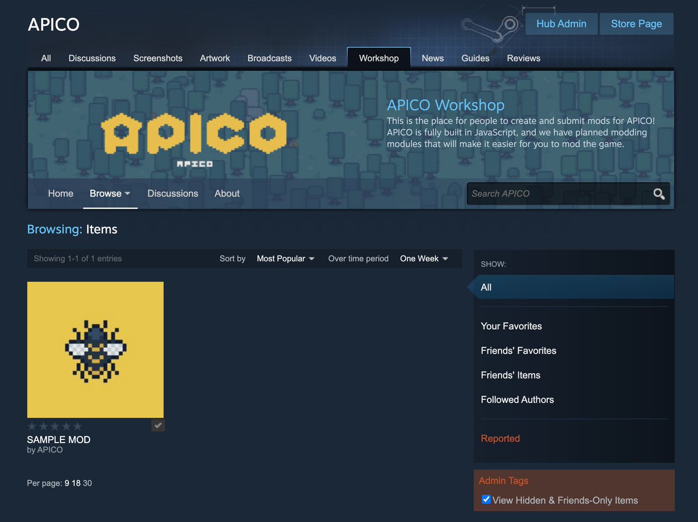Click the star rating of SAMPLE MOD

coord(55,426)
